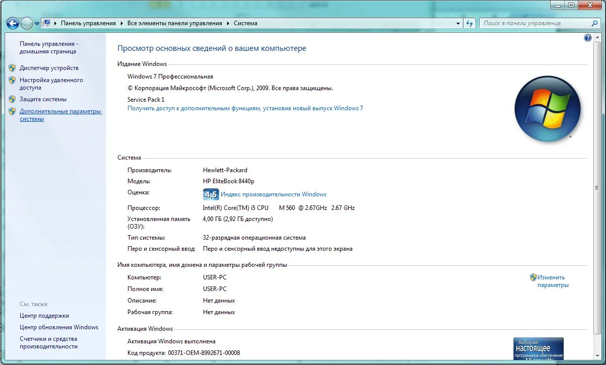Image resolution: width=606 pixels, height=365 pixels.
Task: Select 'Система' breadcrumb in address bar
Action: click(x=245, y=23)
